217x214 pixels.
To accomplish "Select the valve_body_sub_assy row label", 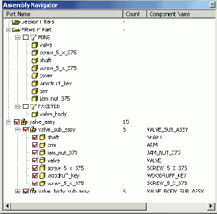I will (x=64, y=192).
